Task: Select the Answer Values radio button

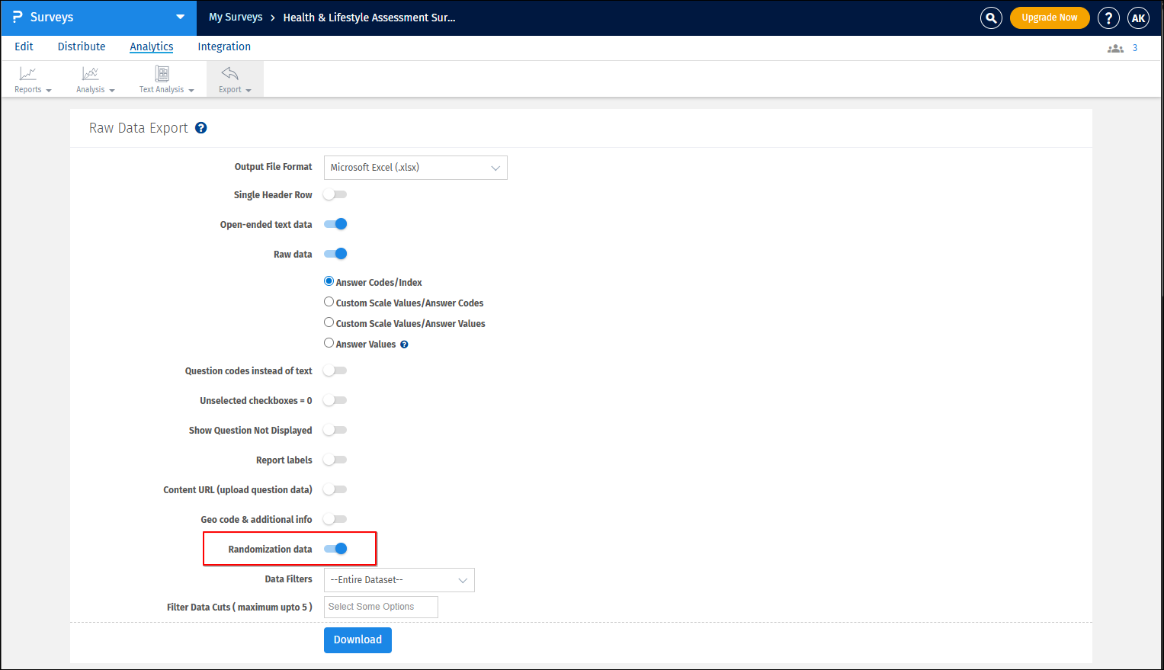Action: point(329,342)
